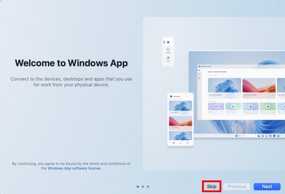The width and height of the screenshot is (285, 194).
Task: Click the apps grid icon in illustration sidebar
Action: click(x=168, y=58)
